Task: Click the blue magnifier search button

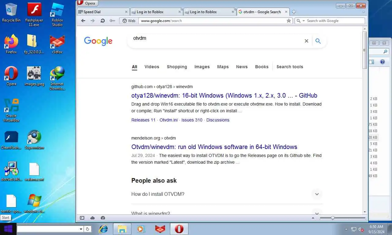Action: 318,41
